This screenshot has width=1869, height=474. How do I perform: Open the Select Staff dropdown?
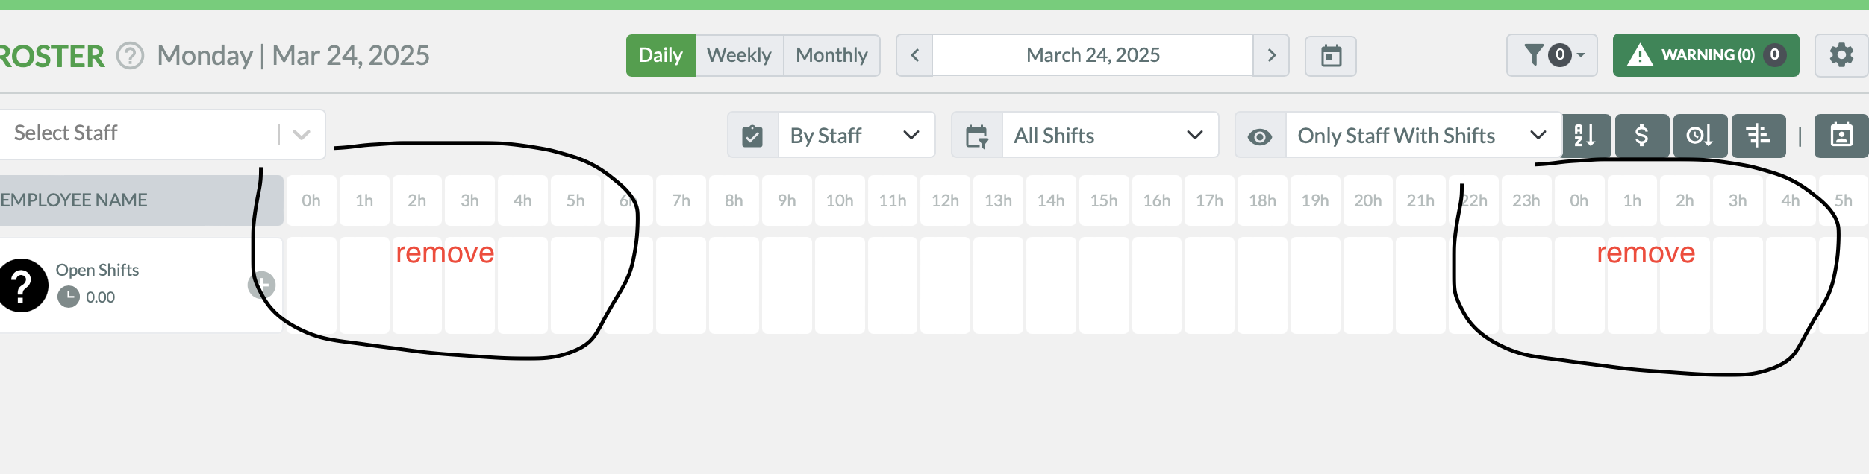301,133
